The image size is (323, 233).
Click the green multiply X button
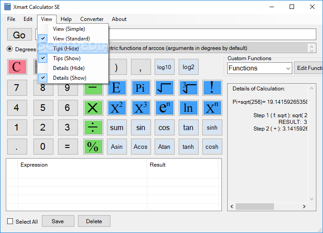click(x=93, y=108)
